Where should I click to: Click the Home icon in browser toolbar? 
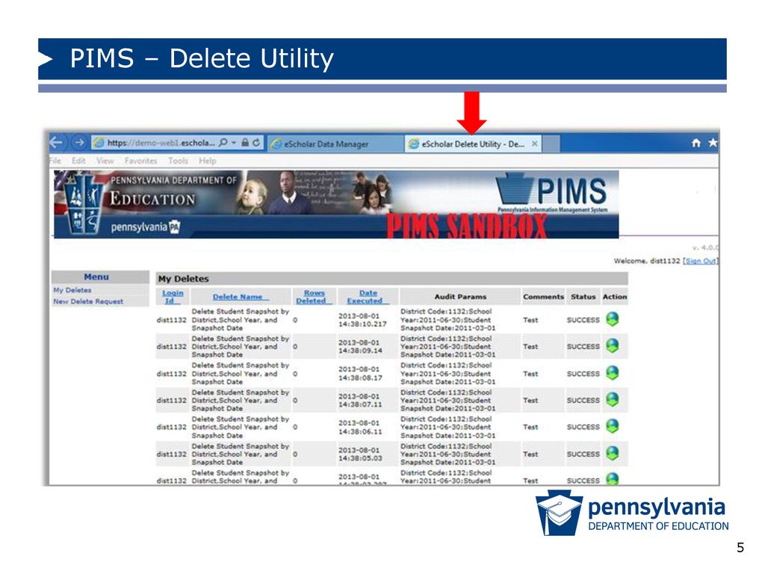(696, 143)
